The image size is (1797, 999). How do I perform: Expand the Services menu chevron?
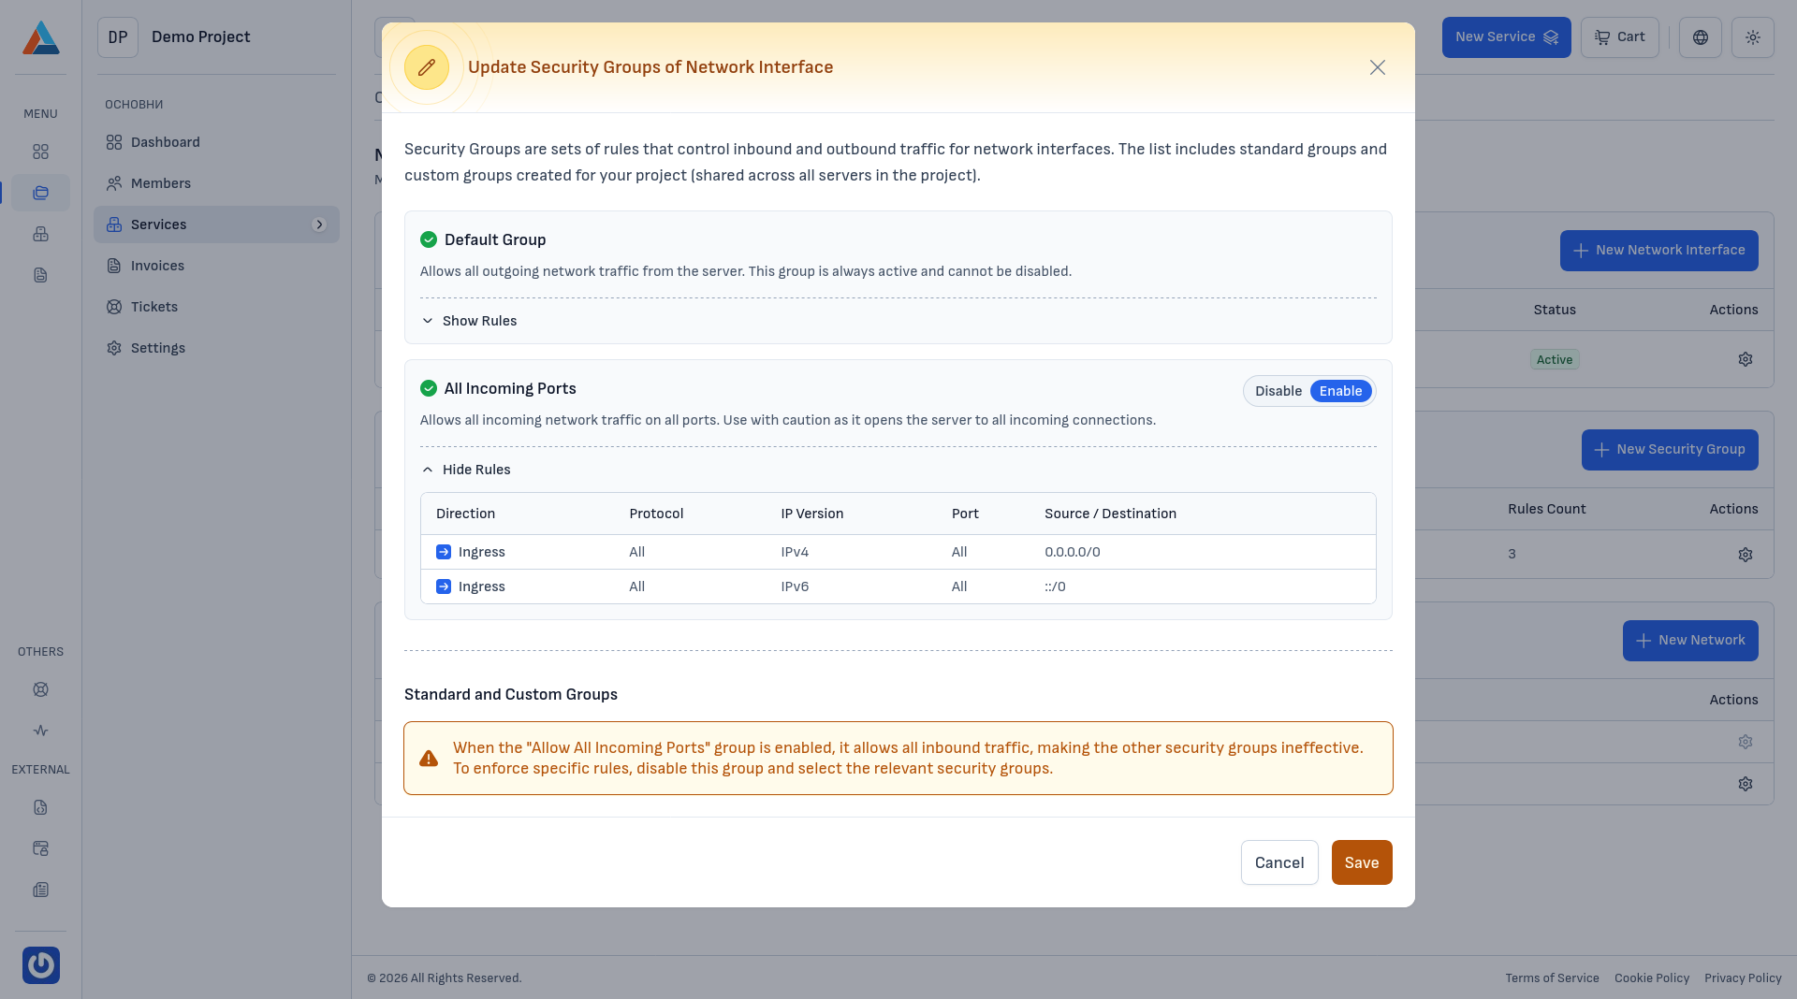pyautogui.click(x=320, y=224)
